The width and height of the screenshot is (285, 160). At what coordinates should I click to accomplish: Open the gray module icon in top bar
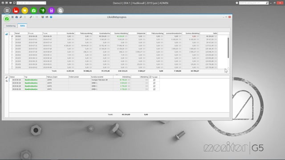[x=61, y=11]
